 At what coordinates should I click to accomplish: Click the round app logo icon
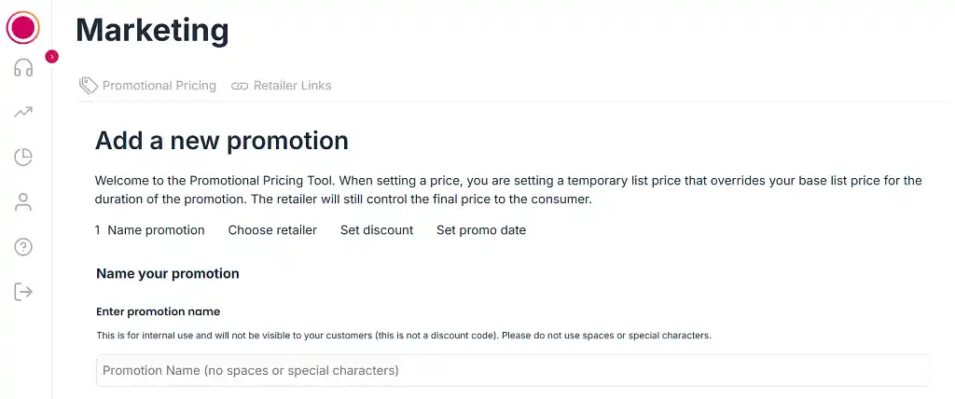23,27
